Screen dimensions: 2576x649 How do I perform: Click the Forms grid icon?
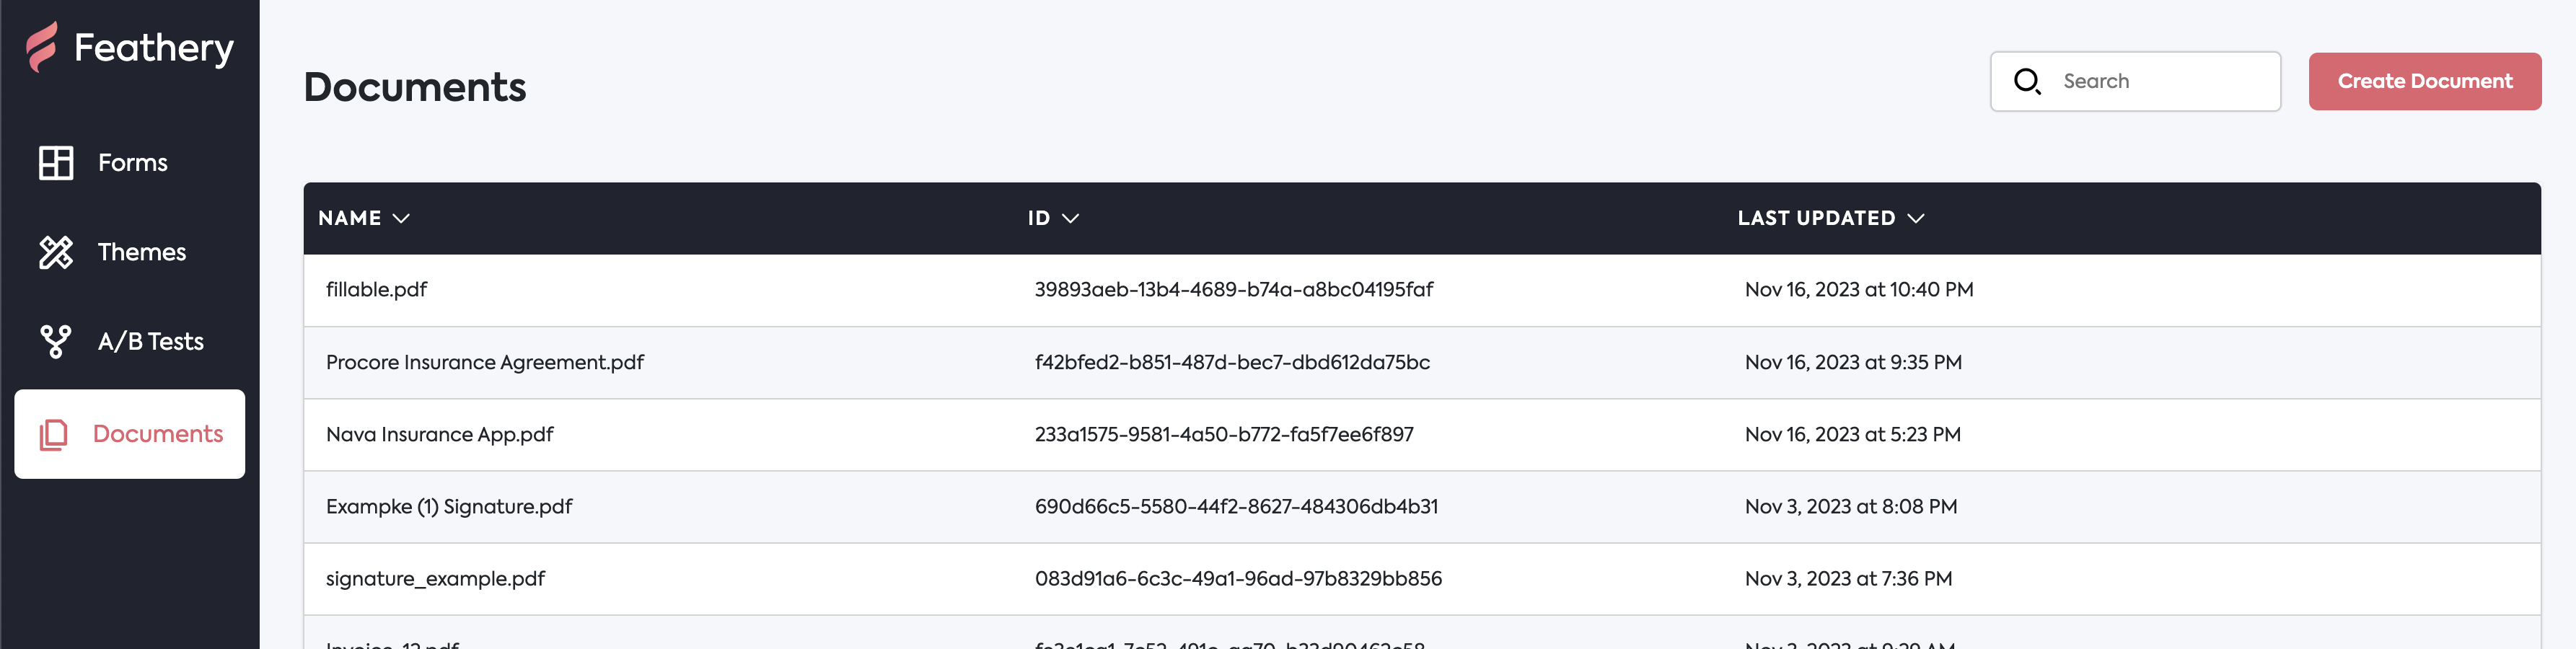pos(56,163)
